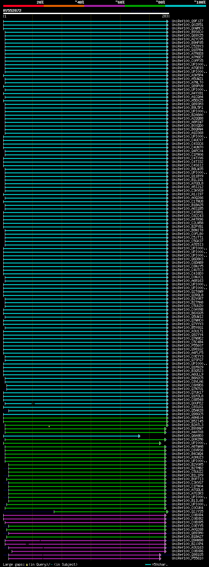
Task: Click the purple ~60% identity legend segment
Action: pyautogui.click(x=104, y=6)
